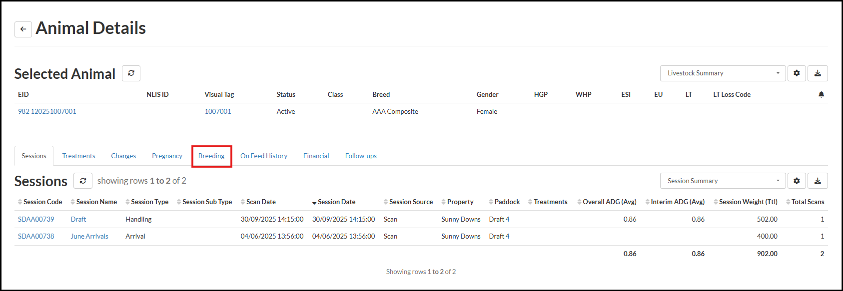Go to the On Feed History tab
The height and width of the screenshot is (291, 843).
click(264, 156)
